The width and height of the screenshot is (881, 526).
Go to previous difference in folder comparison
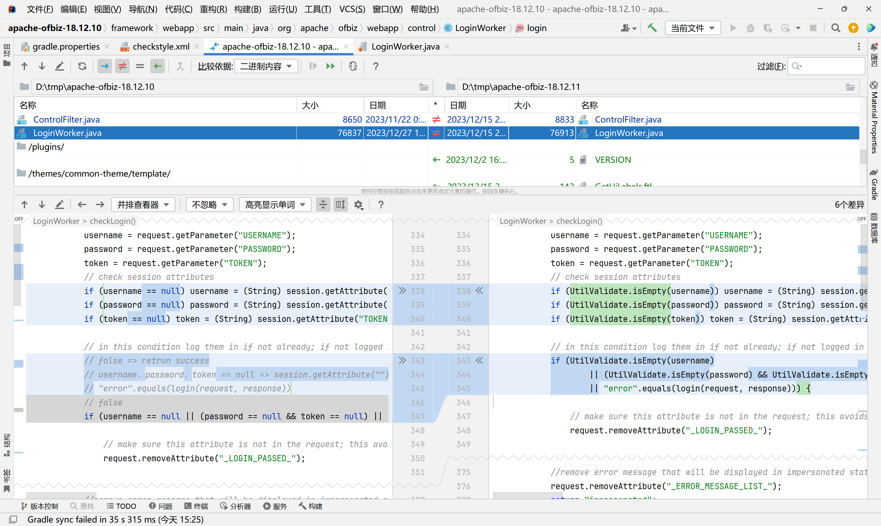pyautogui.click(x=24, y=66)
